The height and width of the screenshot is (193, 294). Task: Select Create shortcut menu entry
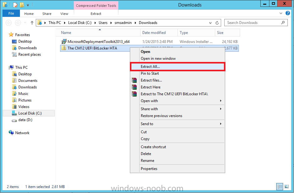point(178,147)
